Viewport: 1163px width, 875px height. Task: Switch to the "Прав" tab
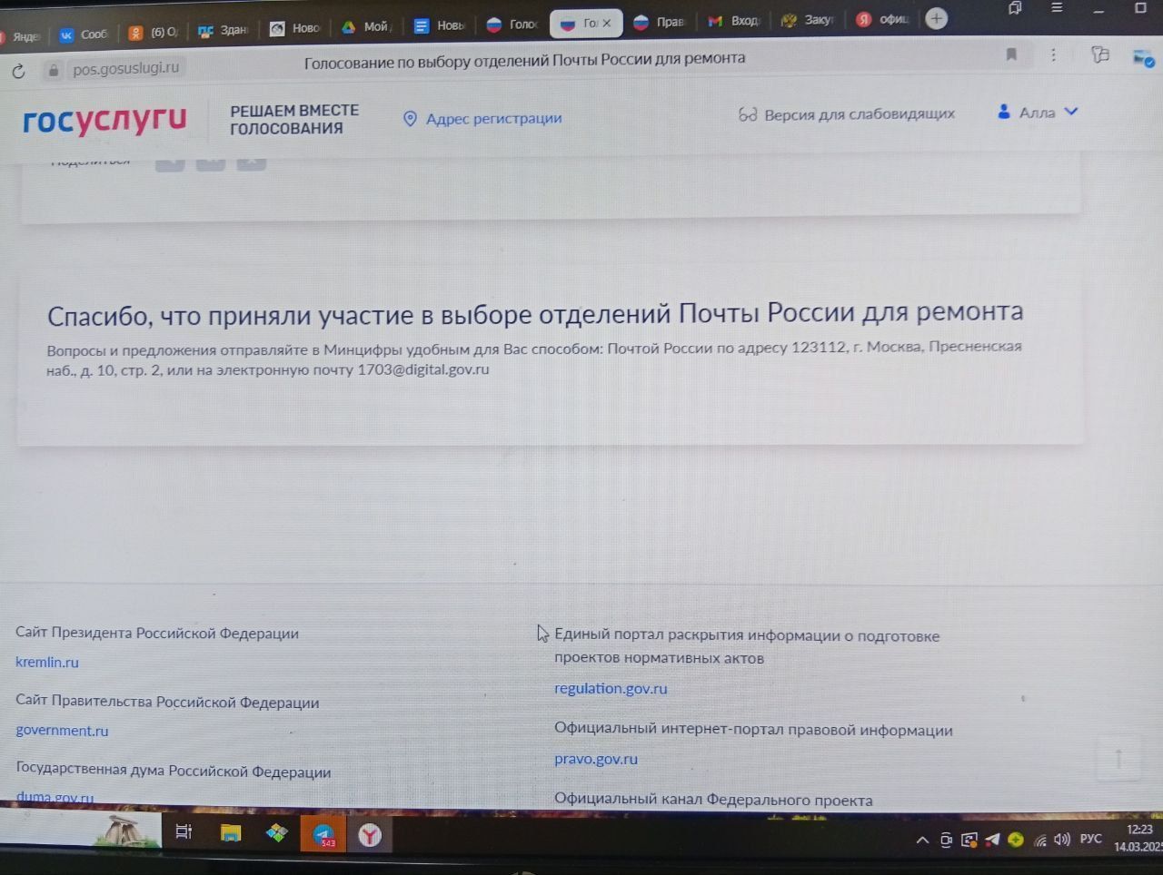tap(660, 22)
